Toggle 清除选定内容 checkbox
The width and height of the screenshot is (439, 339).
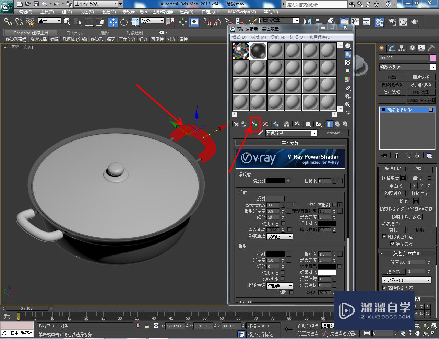384,288
